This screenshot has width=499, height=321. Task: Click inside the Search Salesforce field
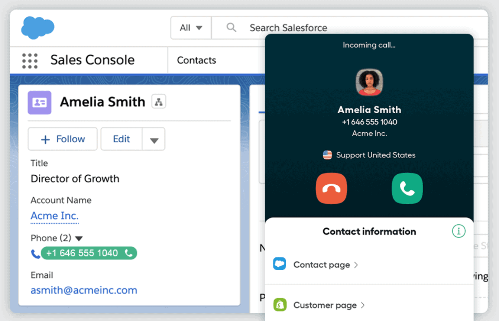289,27
